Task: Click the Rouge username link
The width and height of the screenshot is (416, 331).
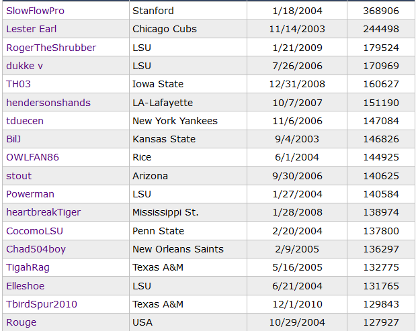Action: coord(22,322)
